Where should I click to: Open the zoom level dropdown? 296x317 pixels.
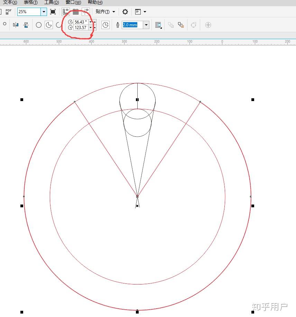44,11
